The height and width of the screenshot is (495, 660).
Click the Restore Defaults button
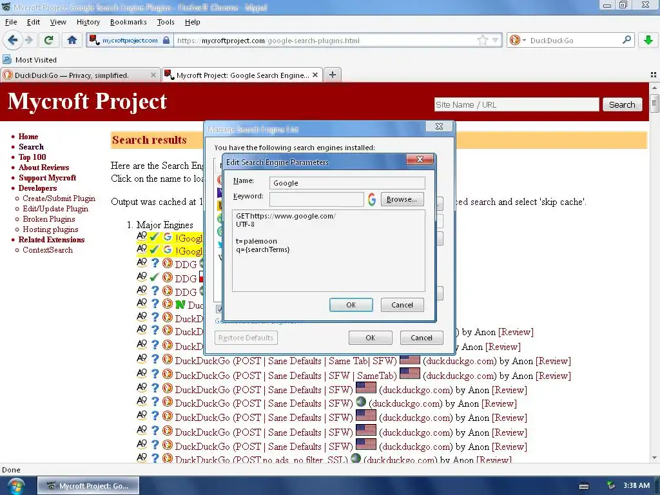(x=246, y=338)
